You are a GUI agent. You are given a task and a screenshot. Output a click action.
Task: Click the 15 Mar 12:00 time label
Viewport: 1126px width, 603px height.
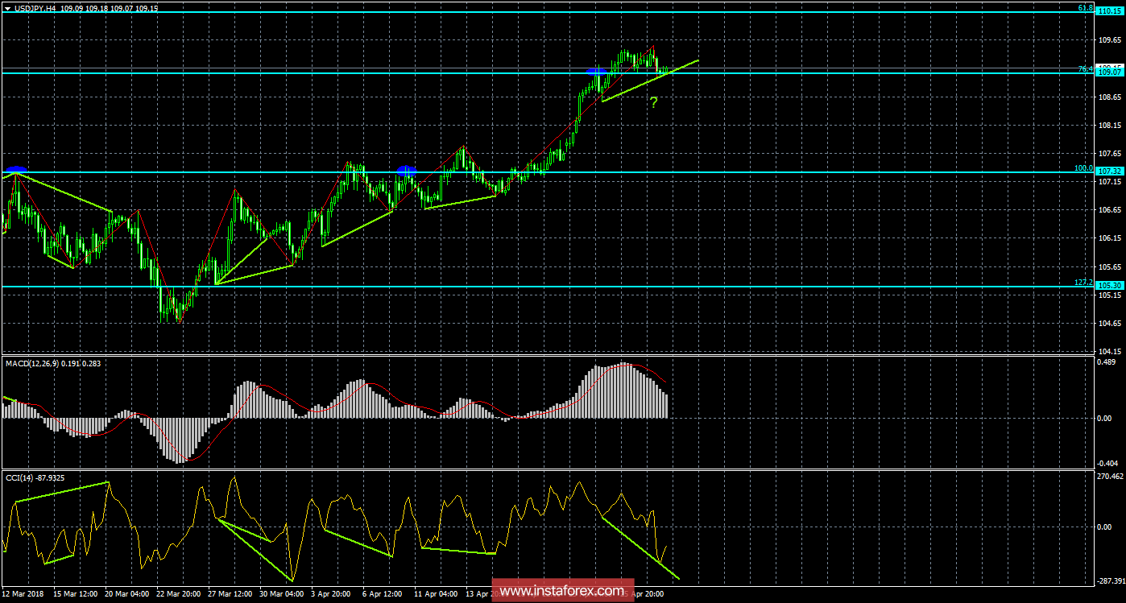[75, 594]
